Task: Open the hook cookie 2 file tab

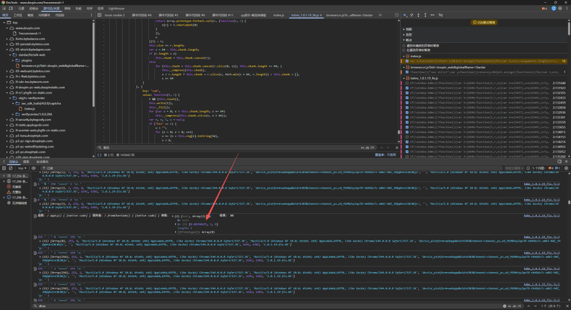Action: coord(114,15)
